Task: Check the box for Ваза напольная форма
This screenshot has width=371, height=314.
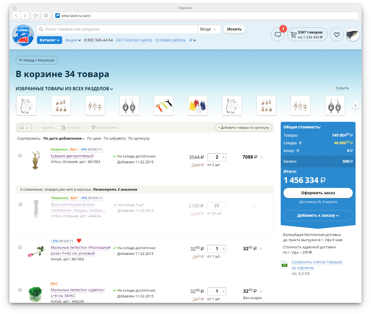Action: point(20,204)
